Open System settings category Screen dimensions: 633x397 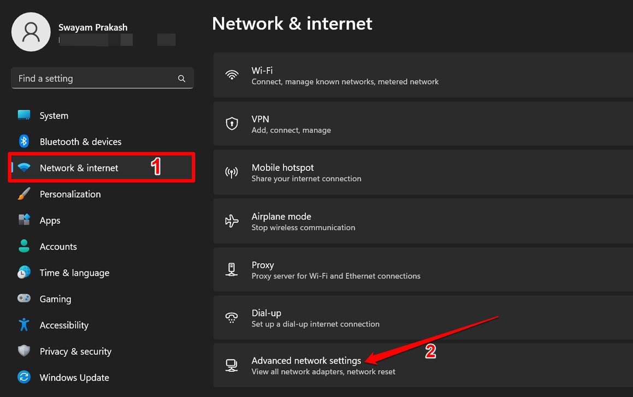102,115
